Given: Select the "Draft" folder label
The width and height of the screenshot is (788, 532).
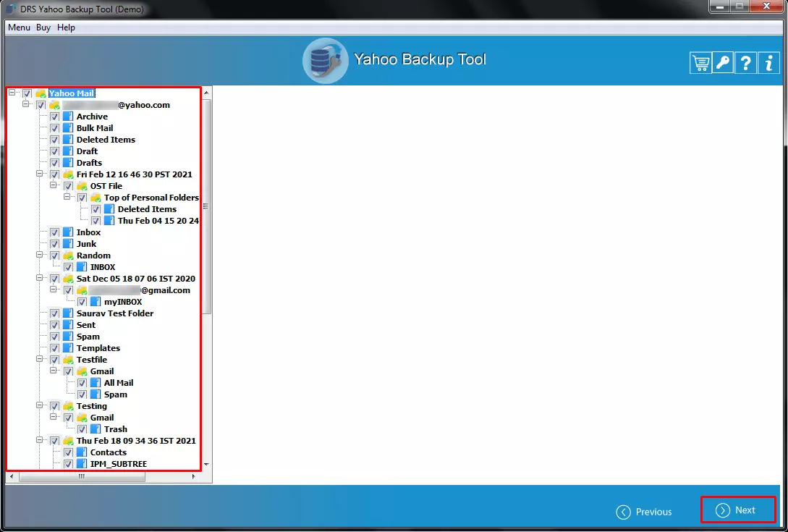Looking at the screenshot, I should coord(87,151).
